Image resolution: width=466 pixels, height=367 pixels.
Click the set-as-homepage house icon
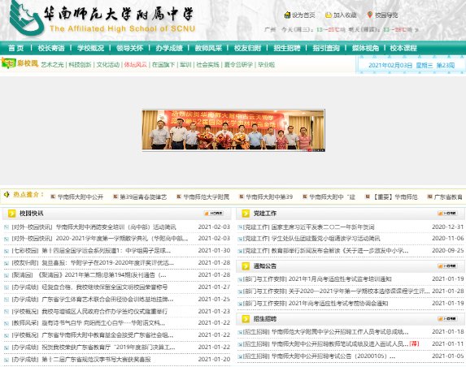tap(287, 15)
